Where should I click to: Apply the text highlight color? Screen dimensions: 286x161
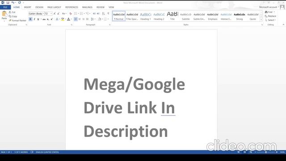point(63,19)
